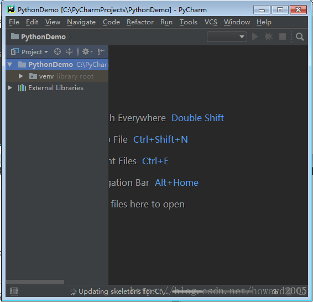
Task: Open the Navigate menu
Action: (x=81, y=22)
